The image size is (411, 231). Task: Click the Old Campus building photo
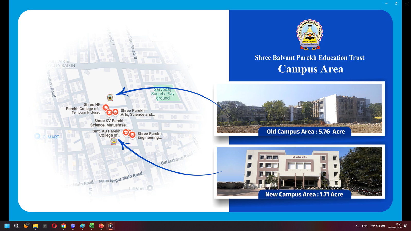(x=300, y=108)
